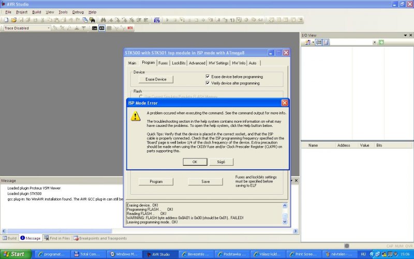Toggle Verify device after programming checkbox
This screenshot has width=414, height=259.
click(x=208, y=83)
